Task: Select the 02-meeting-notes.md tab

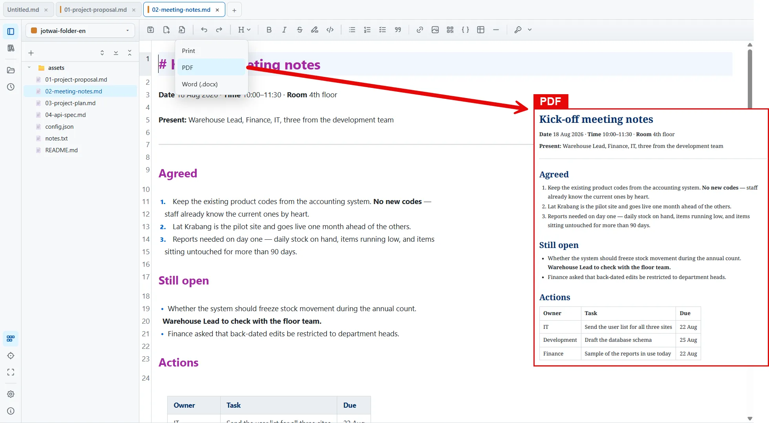Action: [181, 10]
